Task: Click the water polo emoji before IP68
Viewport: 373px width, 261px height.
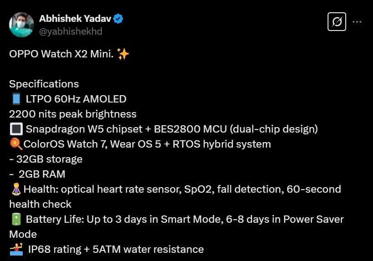Action: pyautogui.click(x=15, y=249)
